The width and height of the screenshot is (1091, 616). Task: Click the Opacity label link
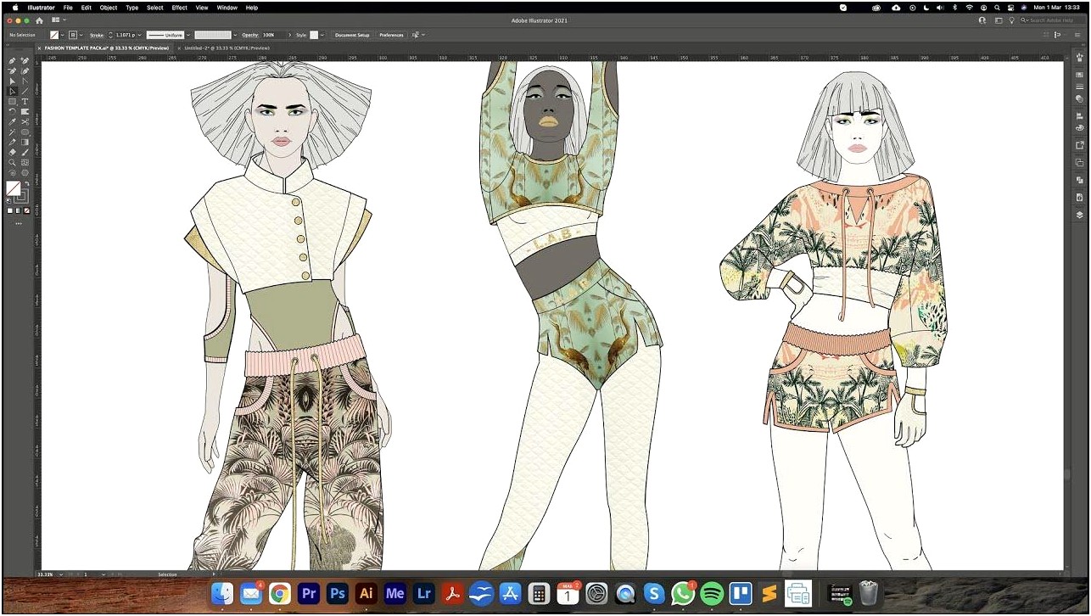click(x=249, y=35)
